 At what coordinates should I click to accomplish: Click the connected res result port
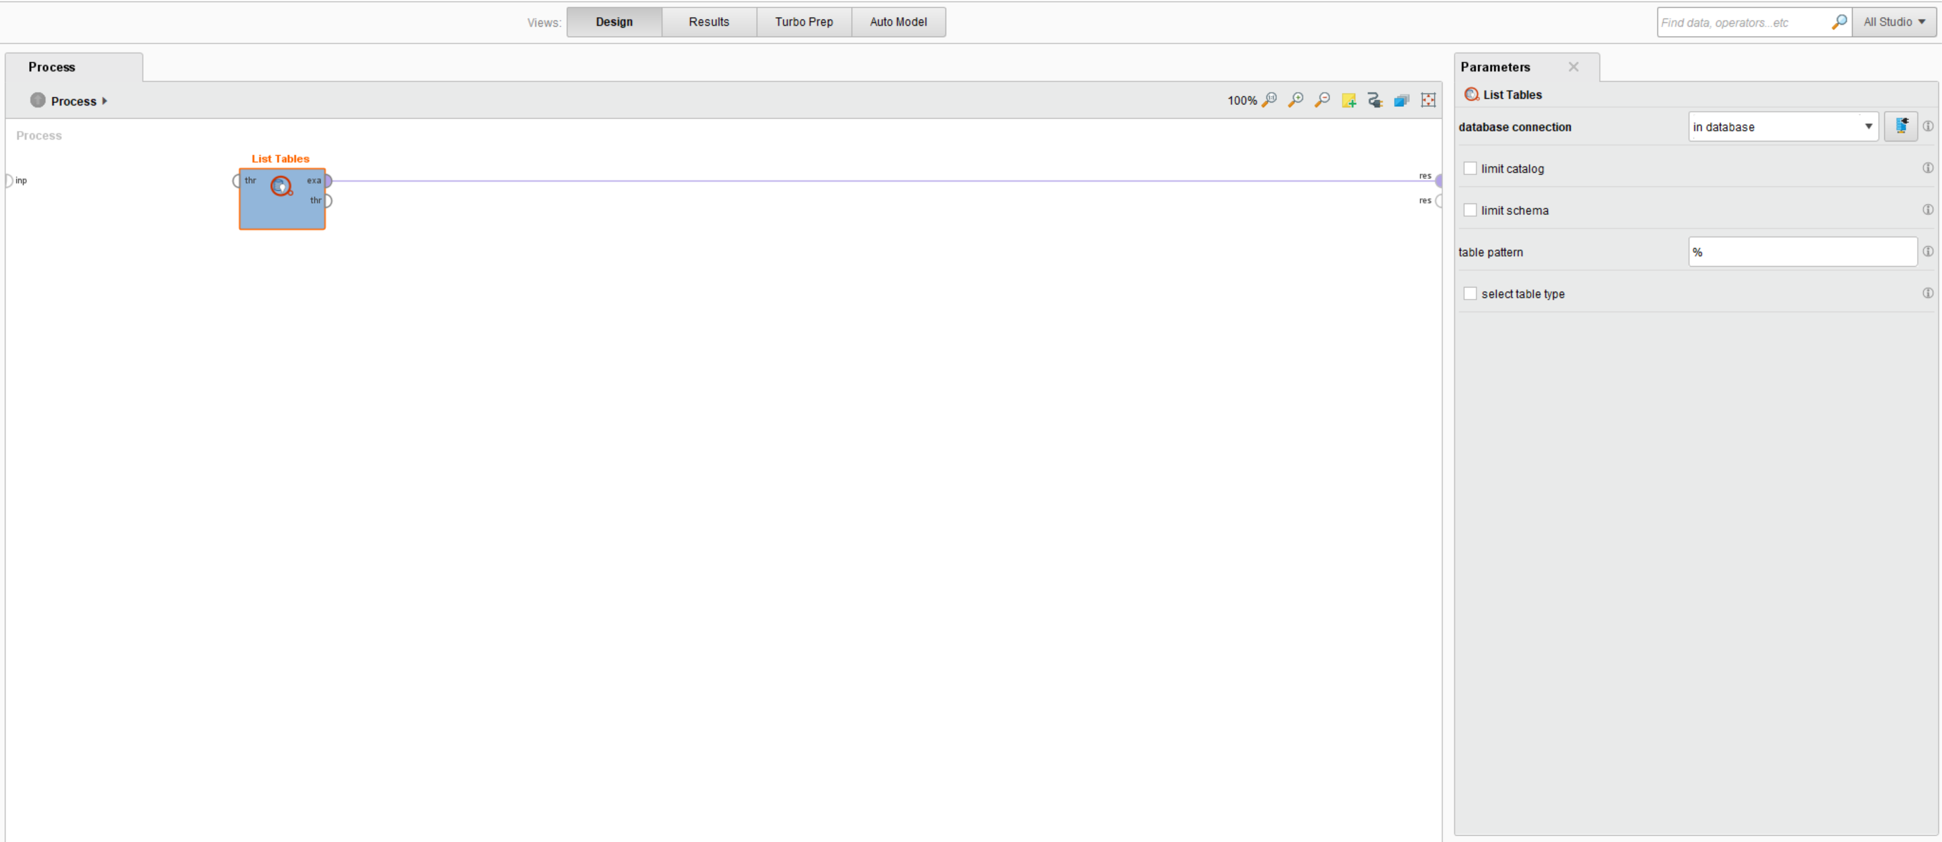point(1438,181)
